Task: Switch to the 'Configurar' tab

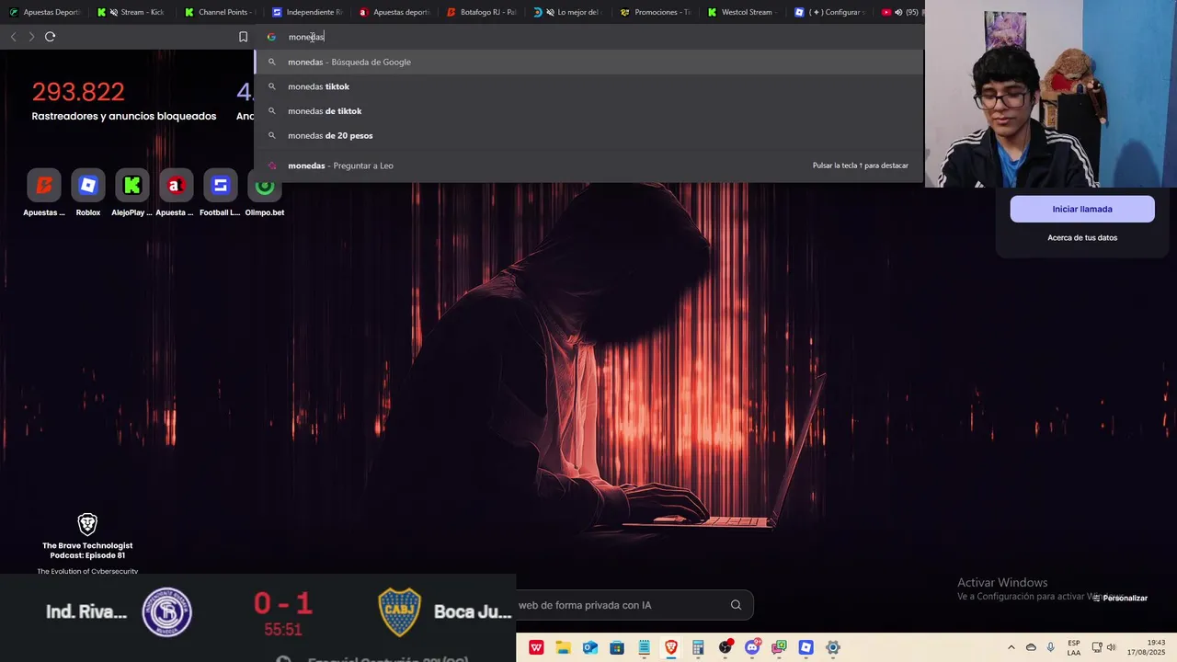Action: (x=829, y=12)
